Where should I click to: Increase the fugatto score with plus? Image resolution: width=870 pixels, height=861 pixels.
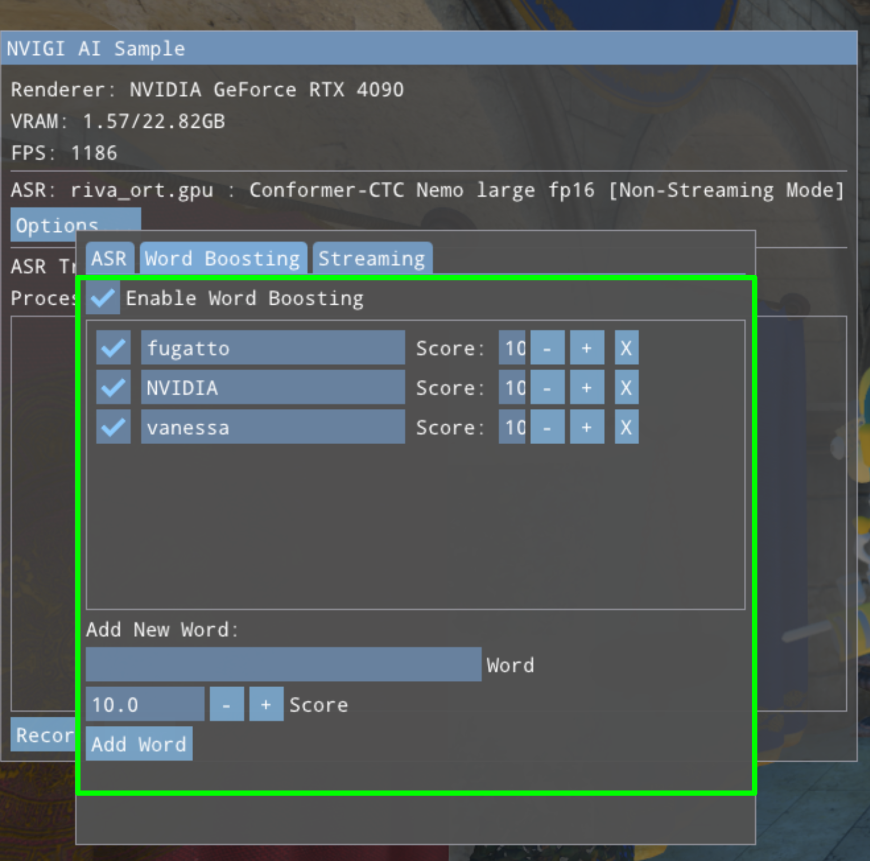[587, 348]
